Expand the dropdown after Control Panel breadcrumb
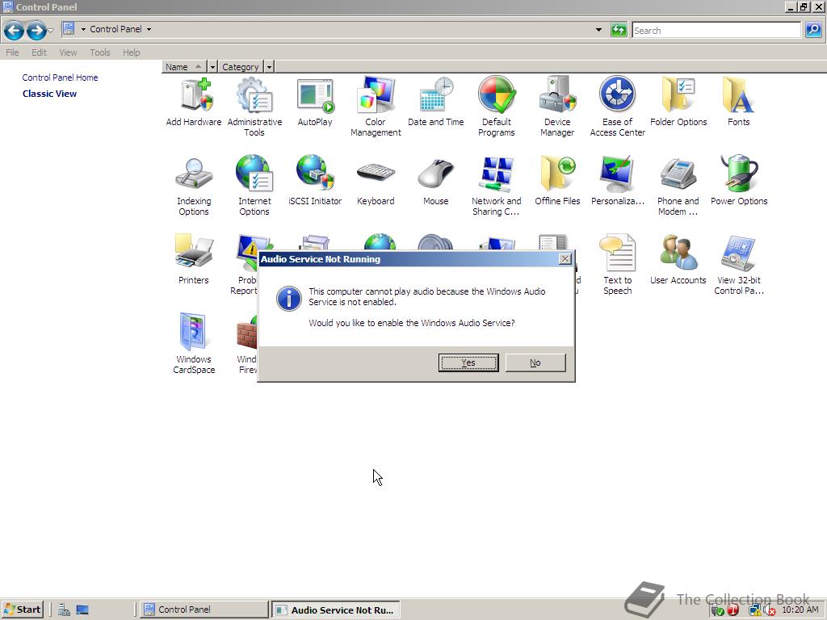This screenshot has width=827, height=620. coord(149,30)
